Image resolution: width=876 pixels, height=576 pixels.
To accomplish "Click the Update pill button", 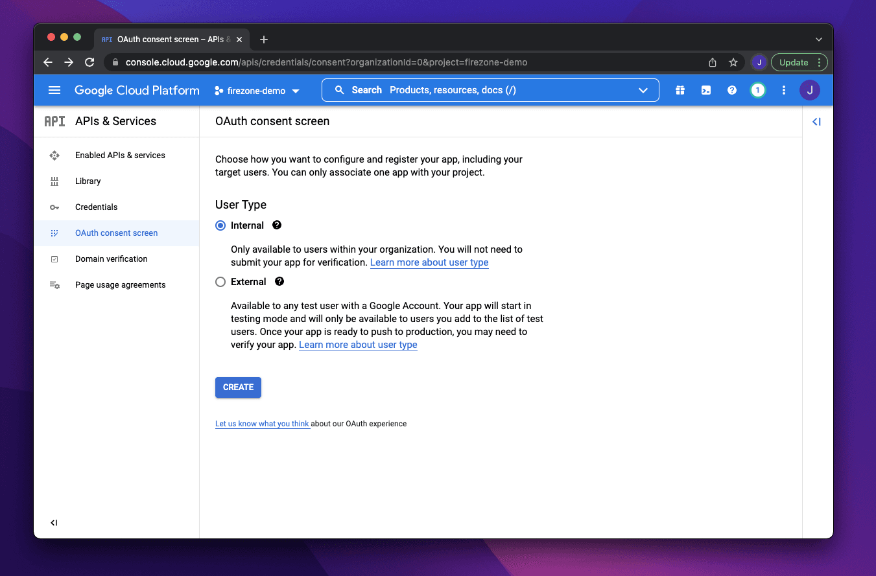I will [x=794, y=62].
